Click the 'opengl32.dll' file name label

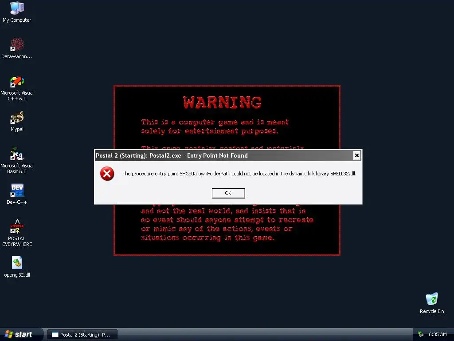point(17,275)
